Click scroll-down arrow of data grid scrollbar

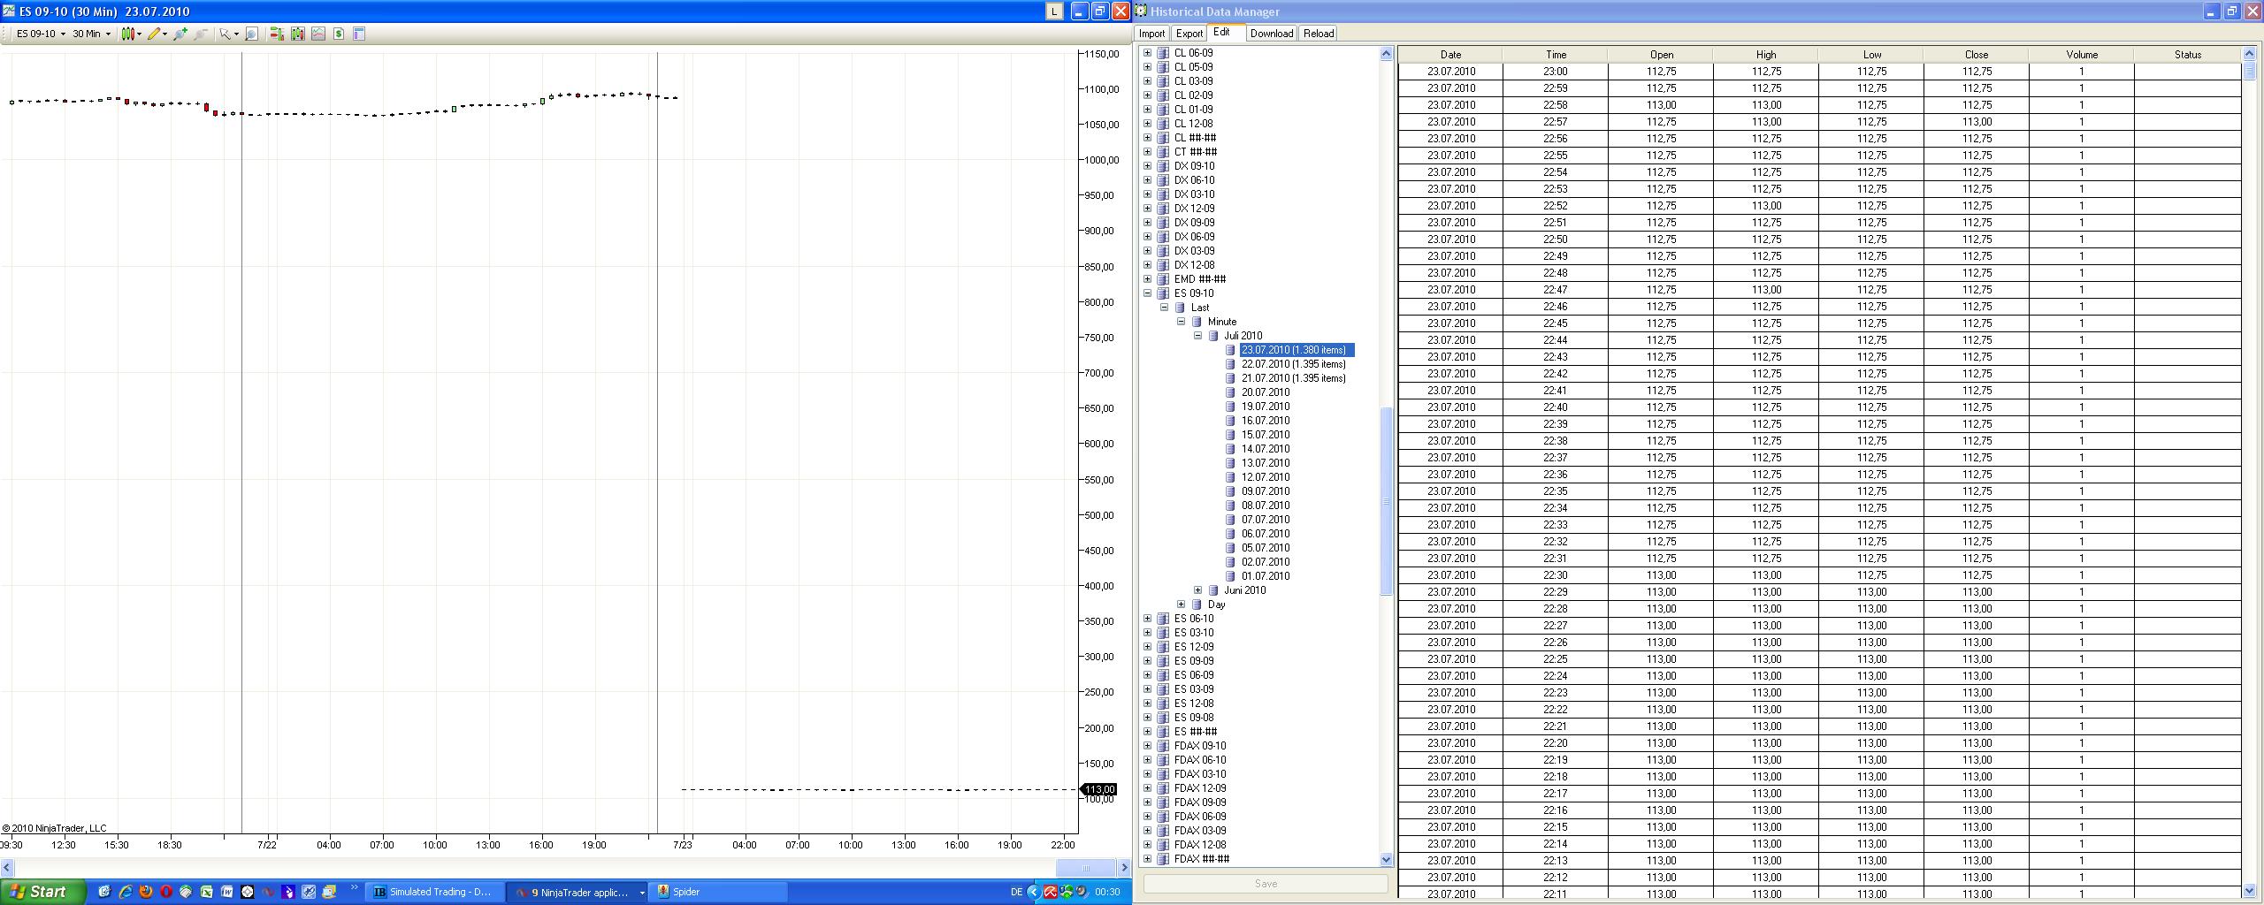tap(2250, 891)
